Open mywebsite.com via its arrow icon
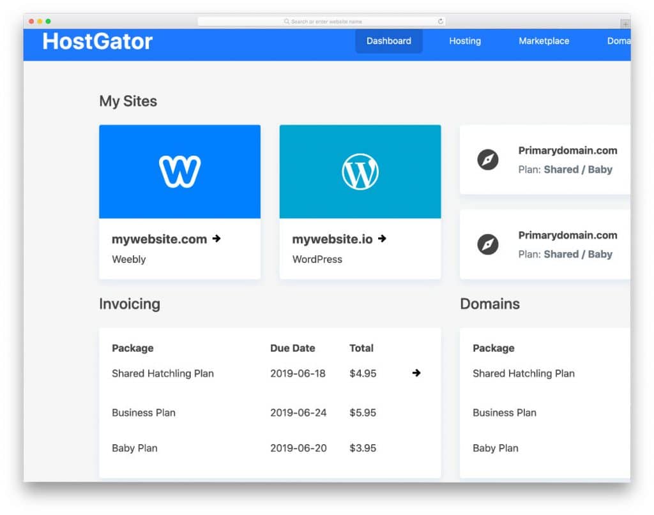 tap(216, 239)
